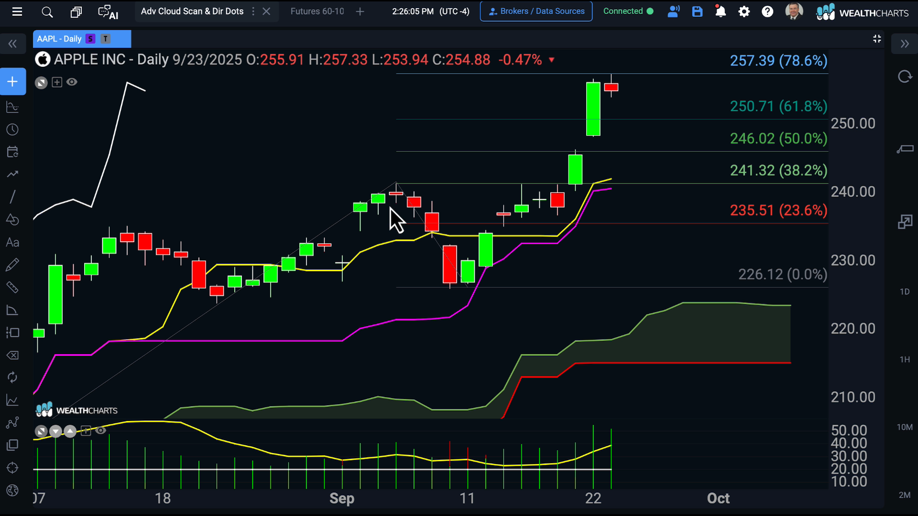The height and width of the screenshot is (516, 918).
Task: Save layout with the floppy disk icon
Action: pyautogui.click(x=697, y=11)
